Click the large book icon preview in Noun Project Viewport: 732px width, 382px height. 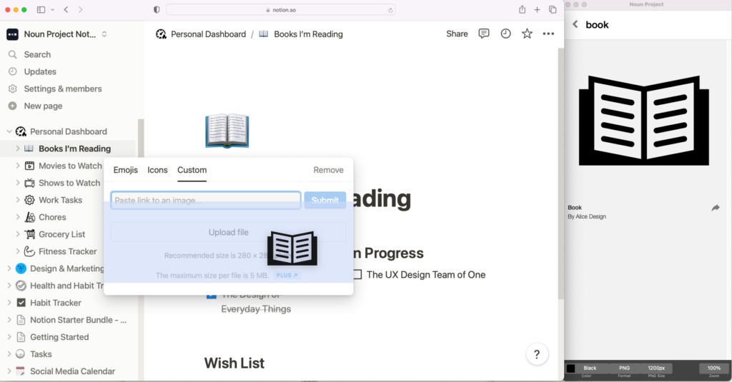[644, 121]
